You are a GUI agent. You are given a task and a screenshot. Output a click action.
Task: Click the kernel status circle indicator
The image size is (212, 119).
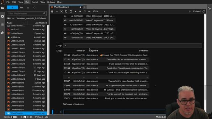click(204, 11)
